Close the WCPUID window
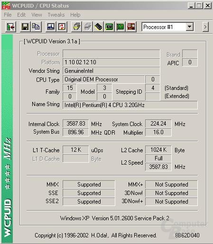This screenshot has height=244, width=213. click(x=208, y=6)
